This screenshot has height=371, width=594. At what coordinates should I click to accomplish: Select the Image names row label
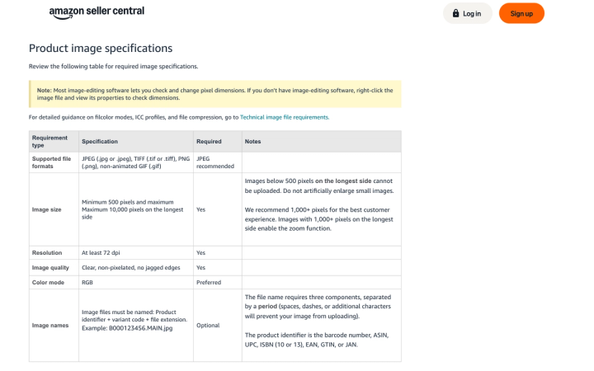click(x=50, y=325)
